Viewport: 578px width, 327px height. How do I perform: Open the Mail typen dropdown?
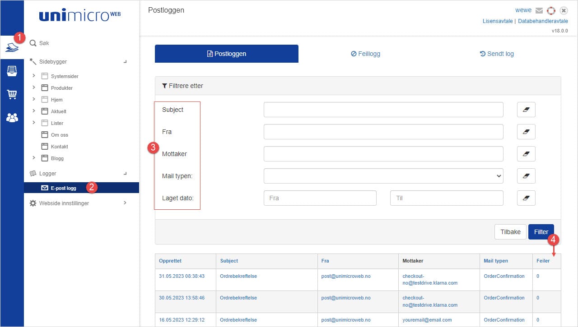tap(383, 176)
